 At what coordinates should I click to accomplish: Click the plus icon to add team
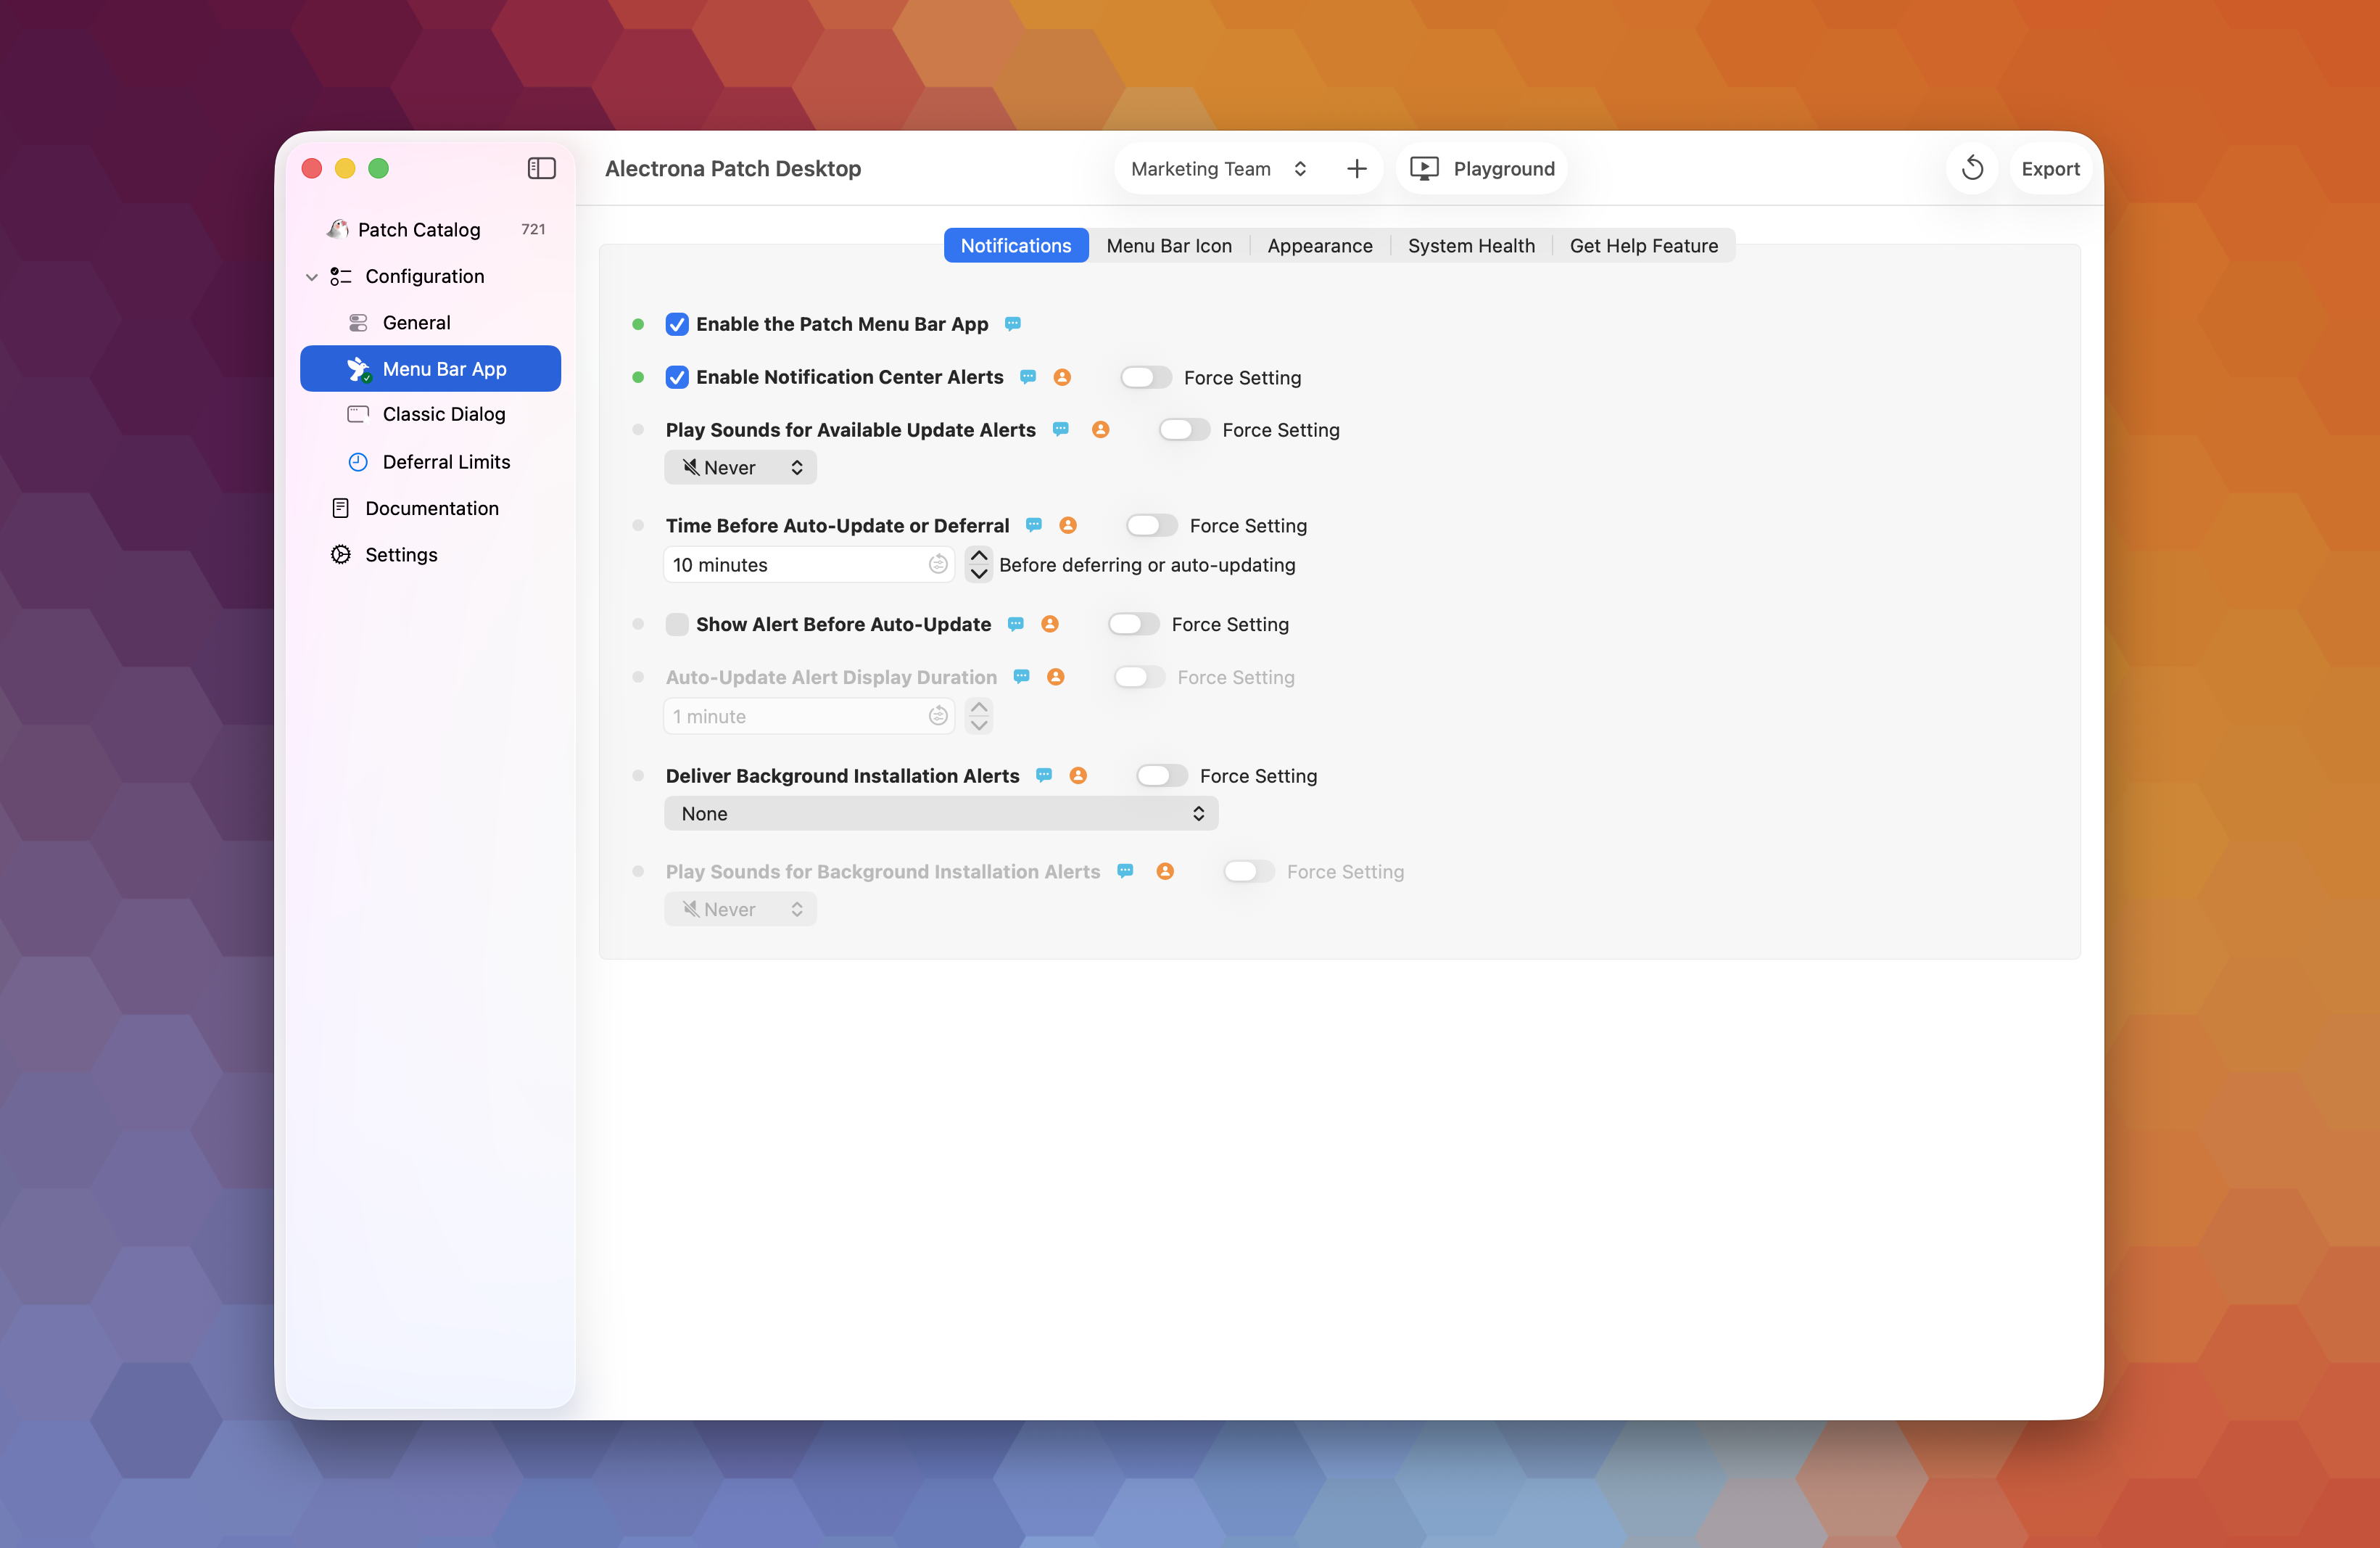click(1356, 168)
